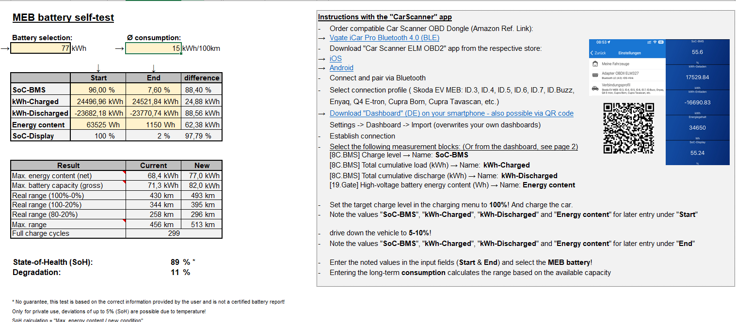Click the "End" column header cell
Image resolution: width=736 pixels, height=322 pixels.
153,78
